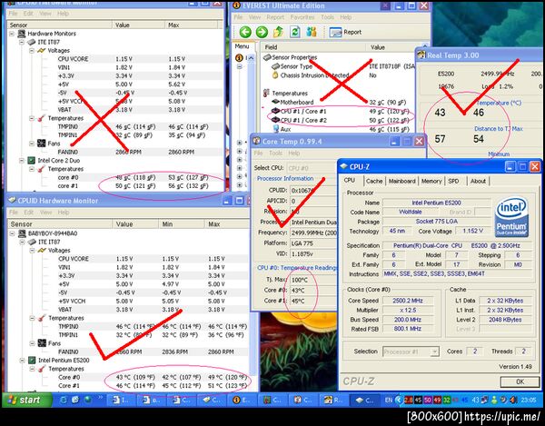This screenshot has height=426, width=545.
Task: Click the system clock showing 23:05
Action: point(529,400)
